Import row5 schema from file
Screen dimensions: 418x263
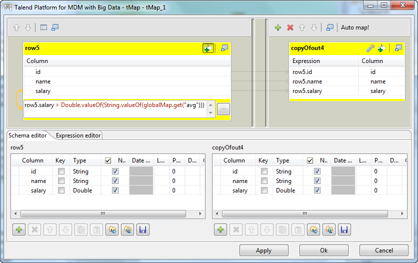tap(112, 229)
